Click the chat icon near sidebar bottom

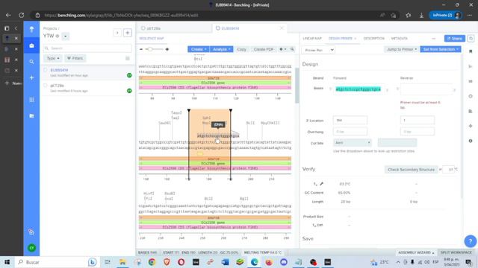pos(31,232)
